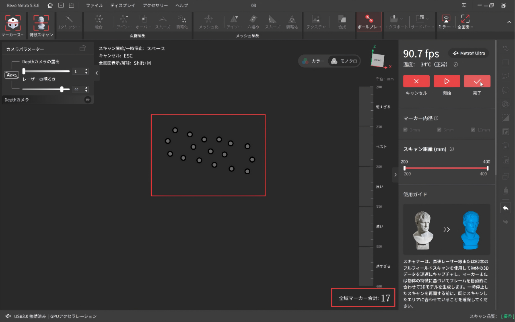Click the usage guide bust thumbnail
This screenshot has width=515, height=322.
(x=447, y=229)
